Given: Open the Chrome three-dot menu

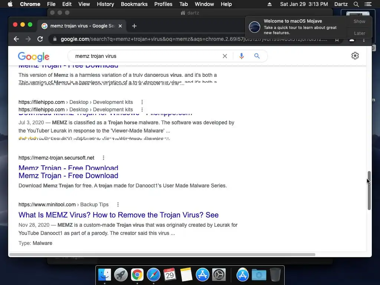Looking at the screenshot, I should [x=364, y=40].
